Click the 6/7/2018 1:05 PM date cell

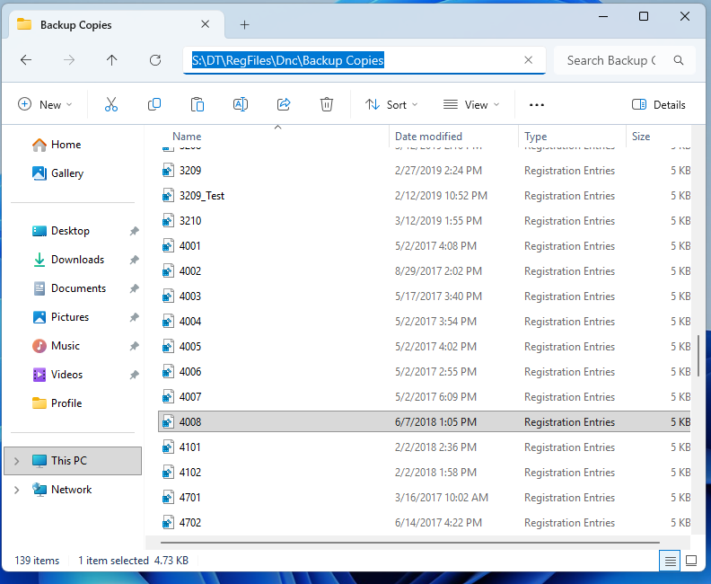pyautogui.click(x=435, y=422)
